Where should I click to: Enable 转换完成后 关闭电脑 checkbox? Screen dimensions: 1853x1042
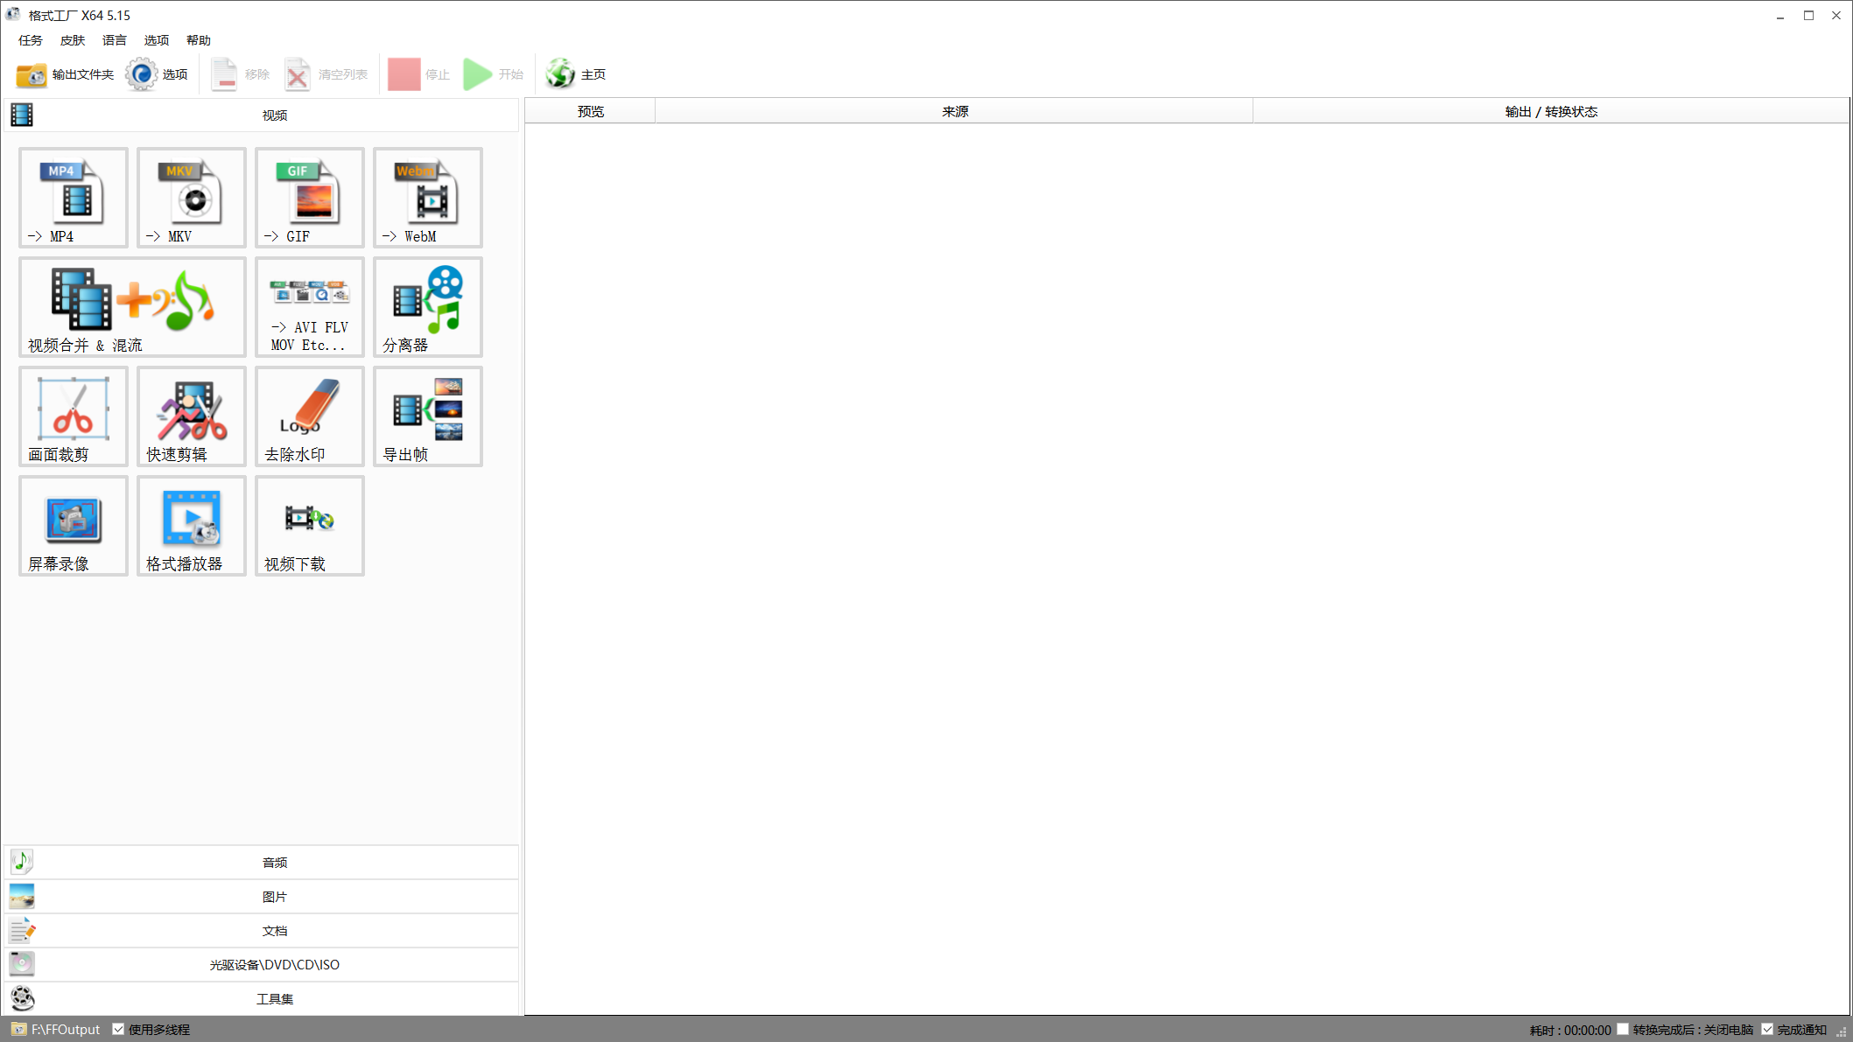[x=1623, y=1030]
